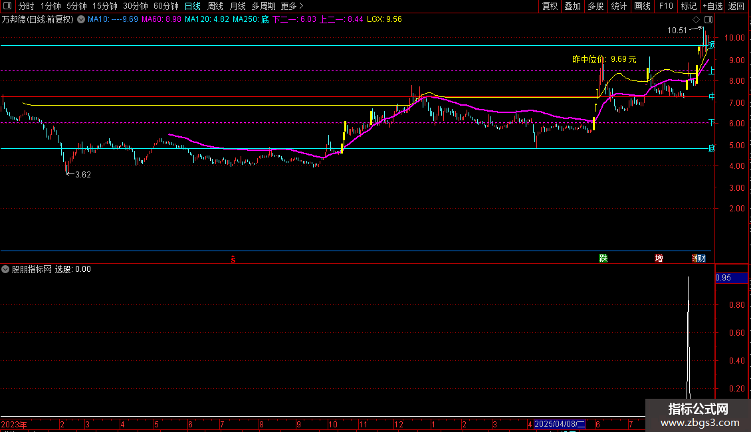Switch to the 月线 monthly tab
Screen dimensions: 751x432
[x=237, y=6]
